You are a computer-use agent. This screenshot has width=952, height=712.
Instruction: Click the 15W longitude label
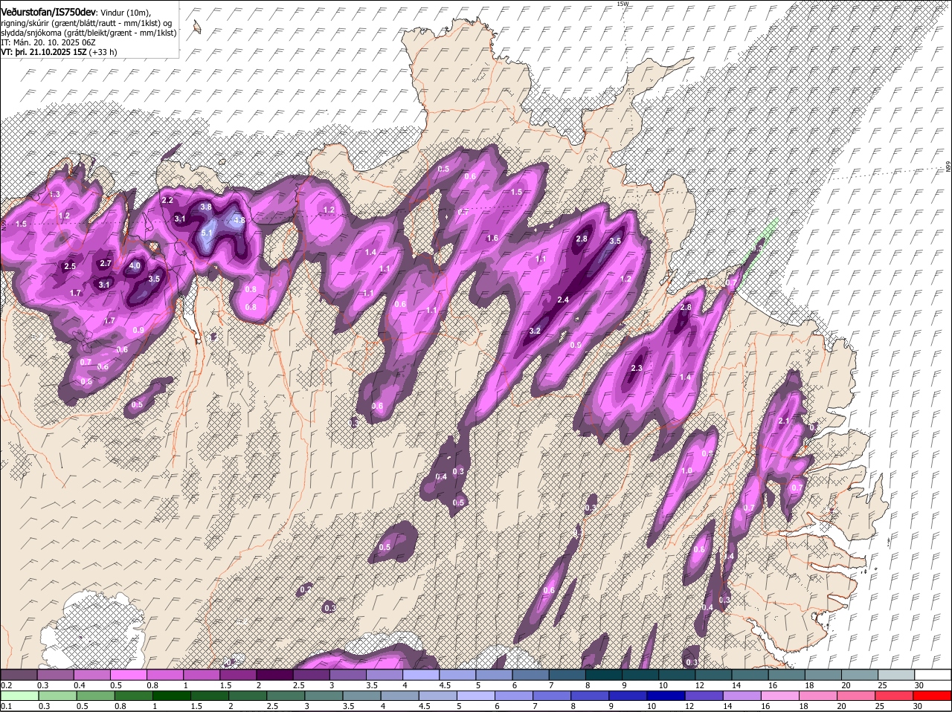point(623,4)
